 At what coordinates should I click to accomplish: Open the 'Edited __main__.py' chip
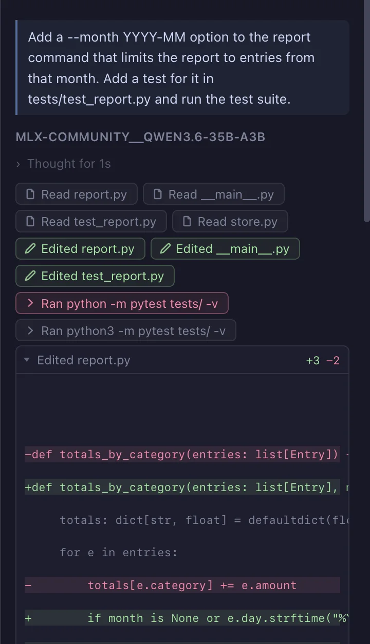coord(225,249)
